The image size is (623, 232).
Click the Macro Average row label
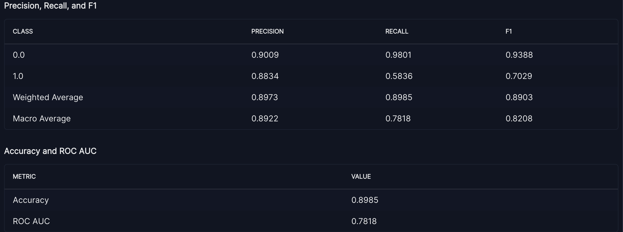[x=42, y=119]
